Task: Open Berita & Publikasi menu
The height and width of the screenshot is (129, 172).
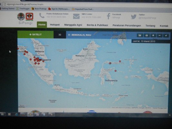Action: (97, 25)
